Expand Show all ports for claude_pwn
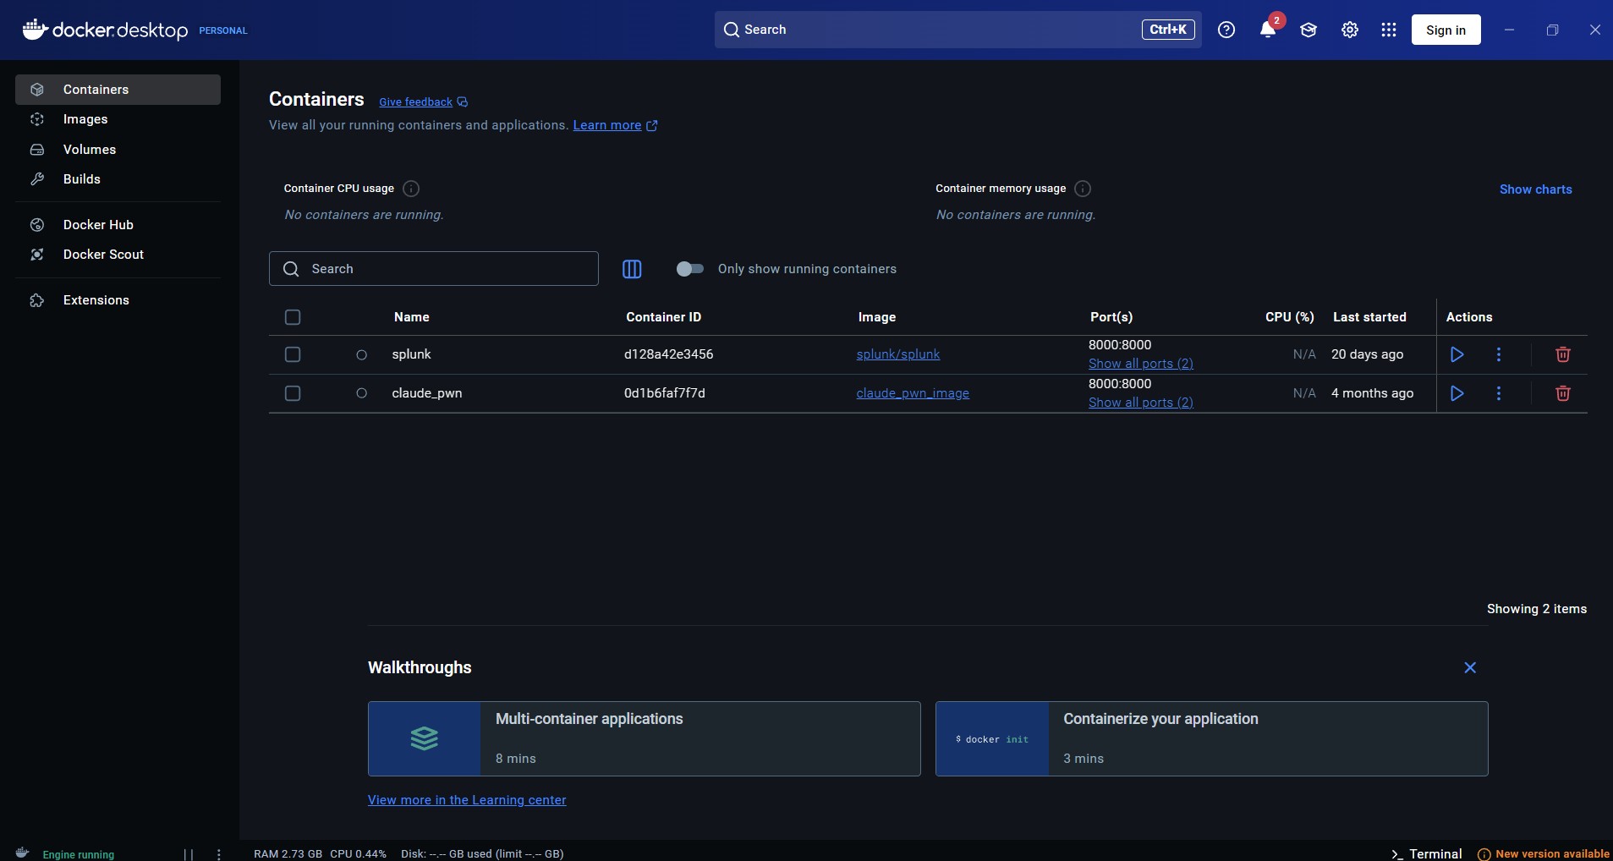 tap(1140, 403)
